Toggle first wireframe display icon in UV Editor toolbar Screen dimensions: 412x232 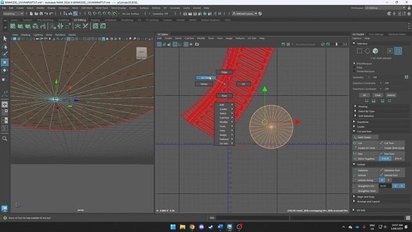click(159, 44)
